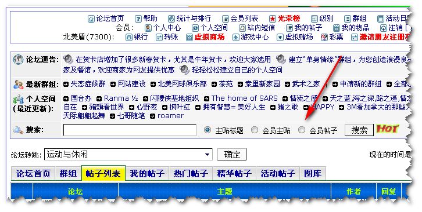The width and height of the screenshot is (422, 212).
Task: Click the question mark icon for 帮助
Action: (x=138, y=19)
